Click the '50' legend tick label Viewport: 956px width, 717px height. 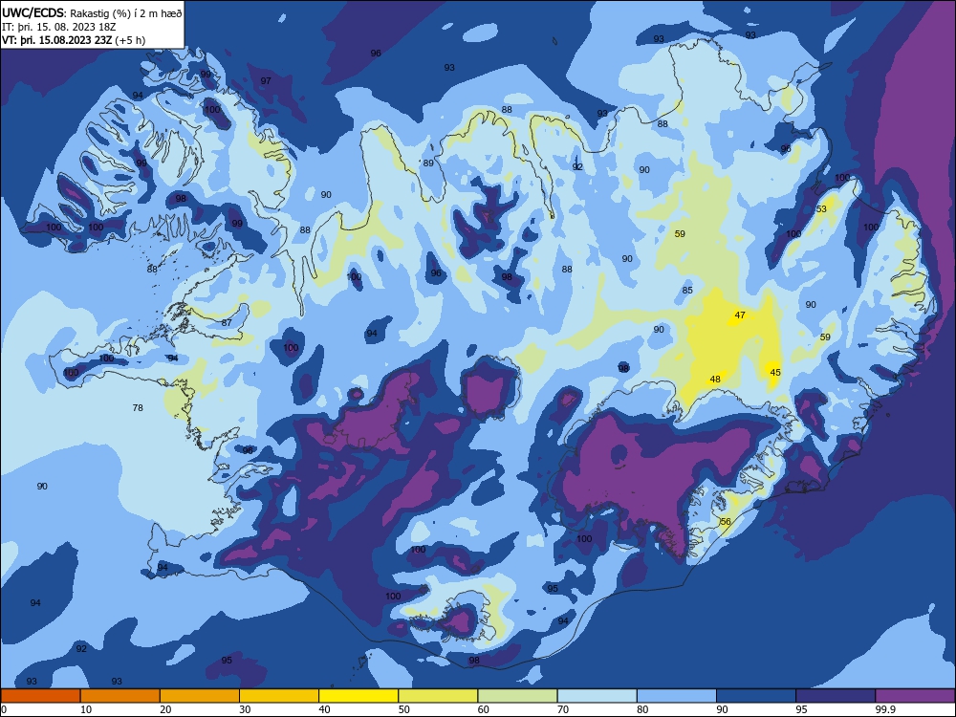click(404, 709)
